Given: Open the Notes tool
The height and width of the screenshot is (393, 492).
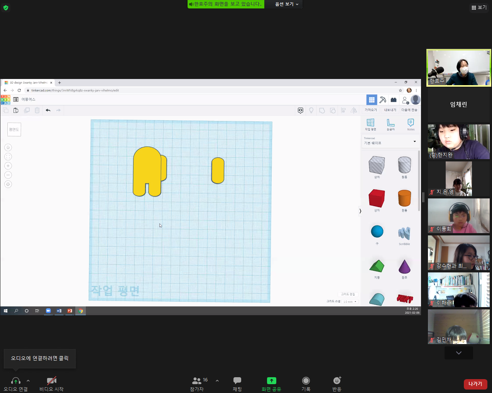Looking at the screenshot, I should [x=411, y=124].
